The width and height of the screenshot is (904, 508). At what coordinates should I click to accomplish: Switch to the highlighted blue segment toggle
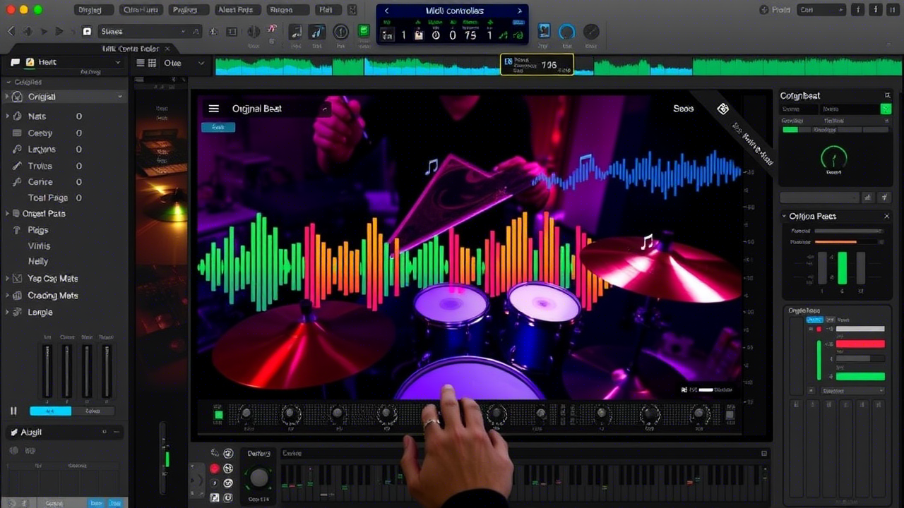click(x=50, y=411)
